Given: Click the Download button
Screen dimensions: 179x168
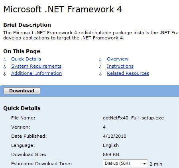Looking at the screenshot, I should click(x=22, y=91).
